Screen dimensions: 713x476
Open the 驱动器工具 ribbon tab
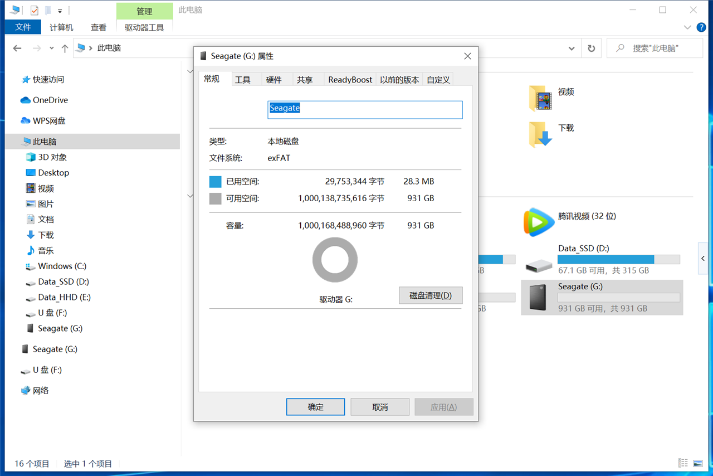[x=144, y=27]
